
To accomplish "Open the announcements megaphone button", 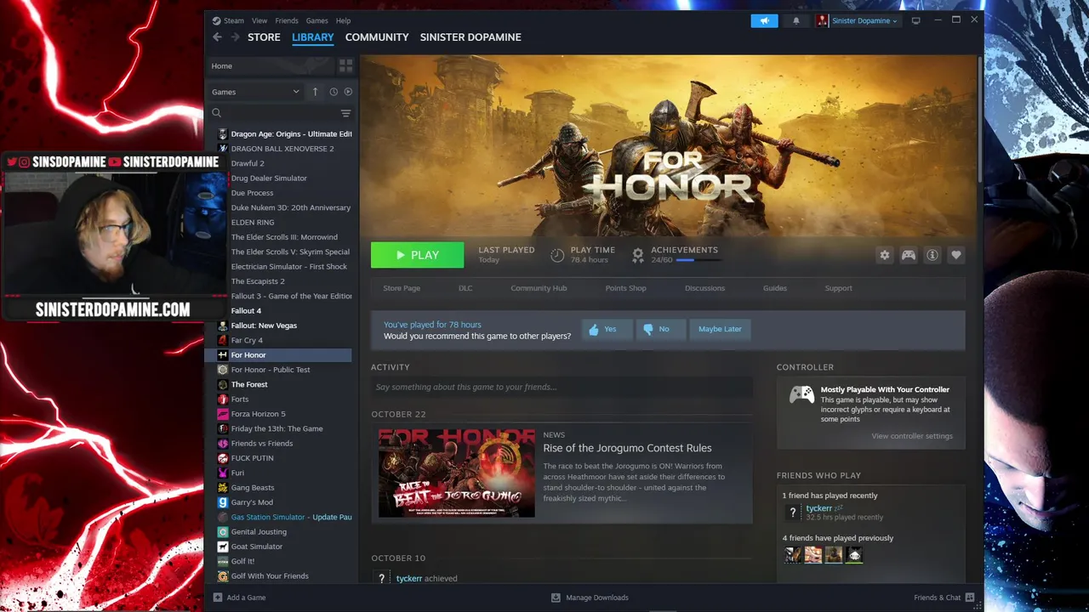I will tap(764, 20).
